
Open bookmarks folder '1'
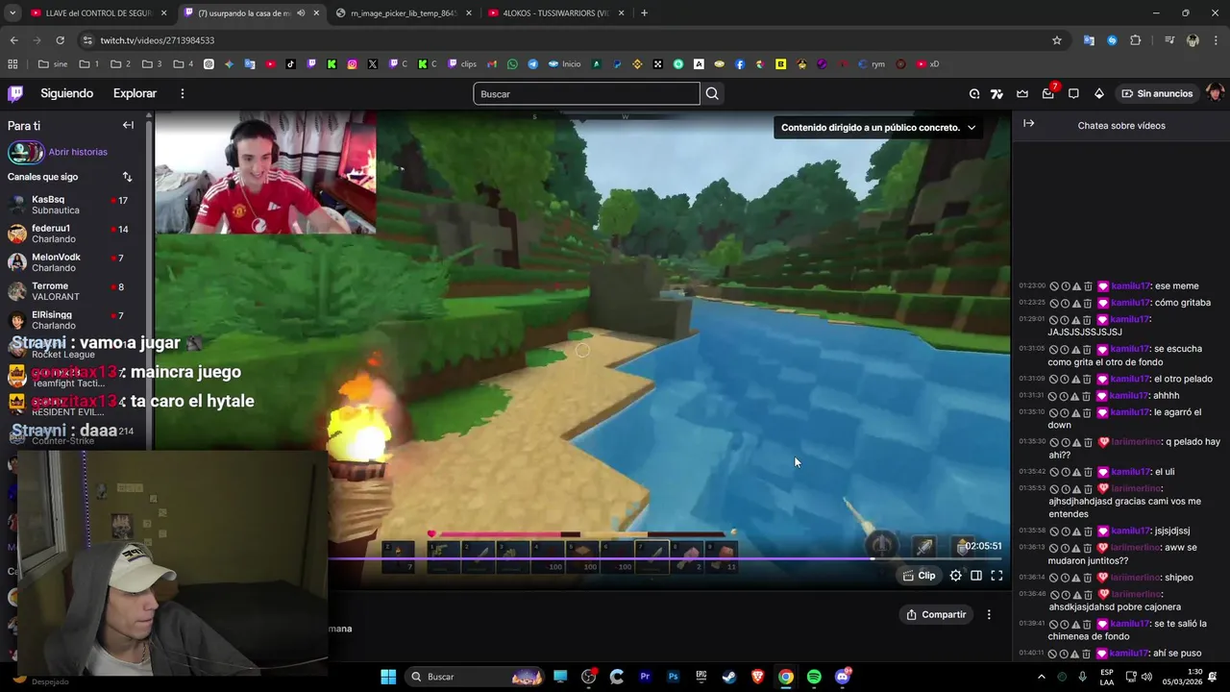coord(89,64)
